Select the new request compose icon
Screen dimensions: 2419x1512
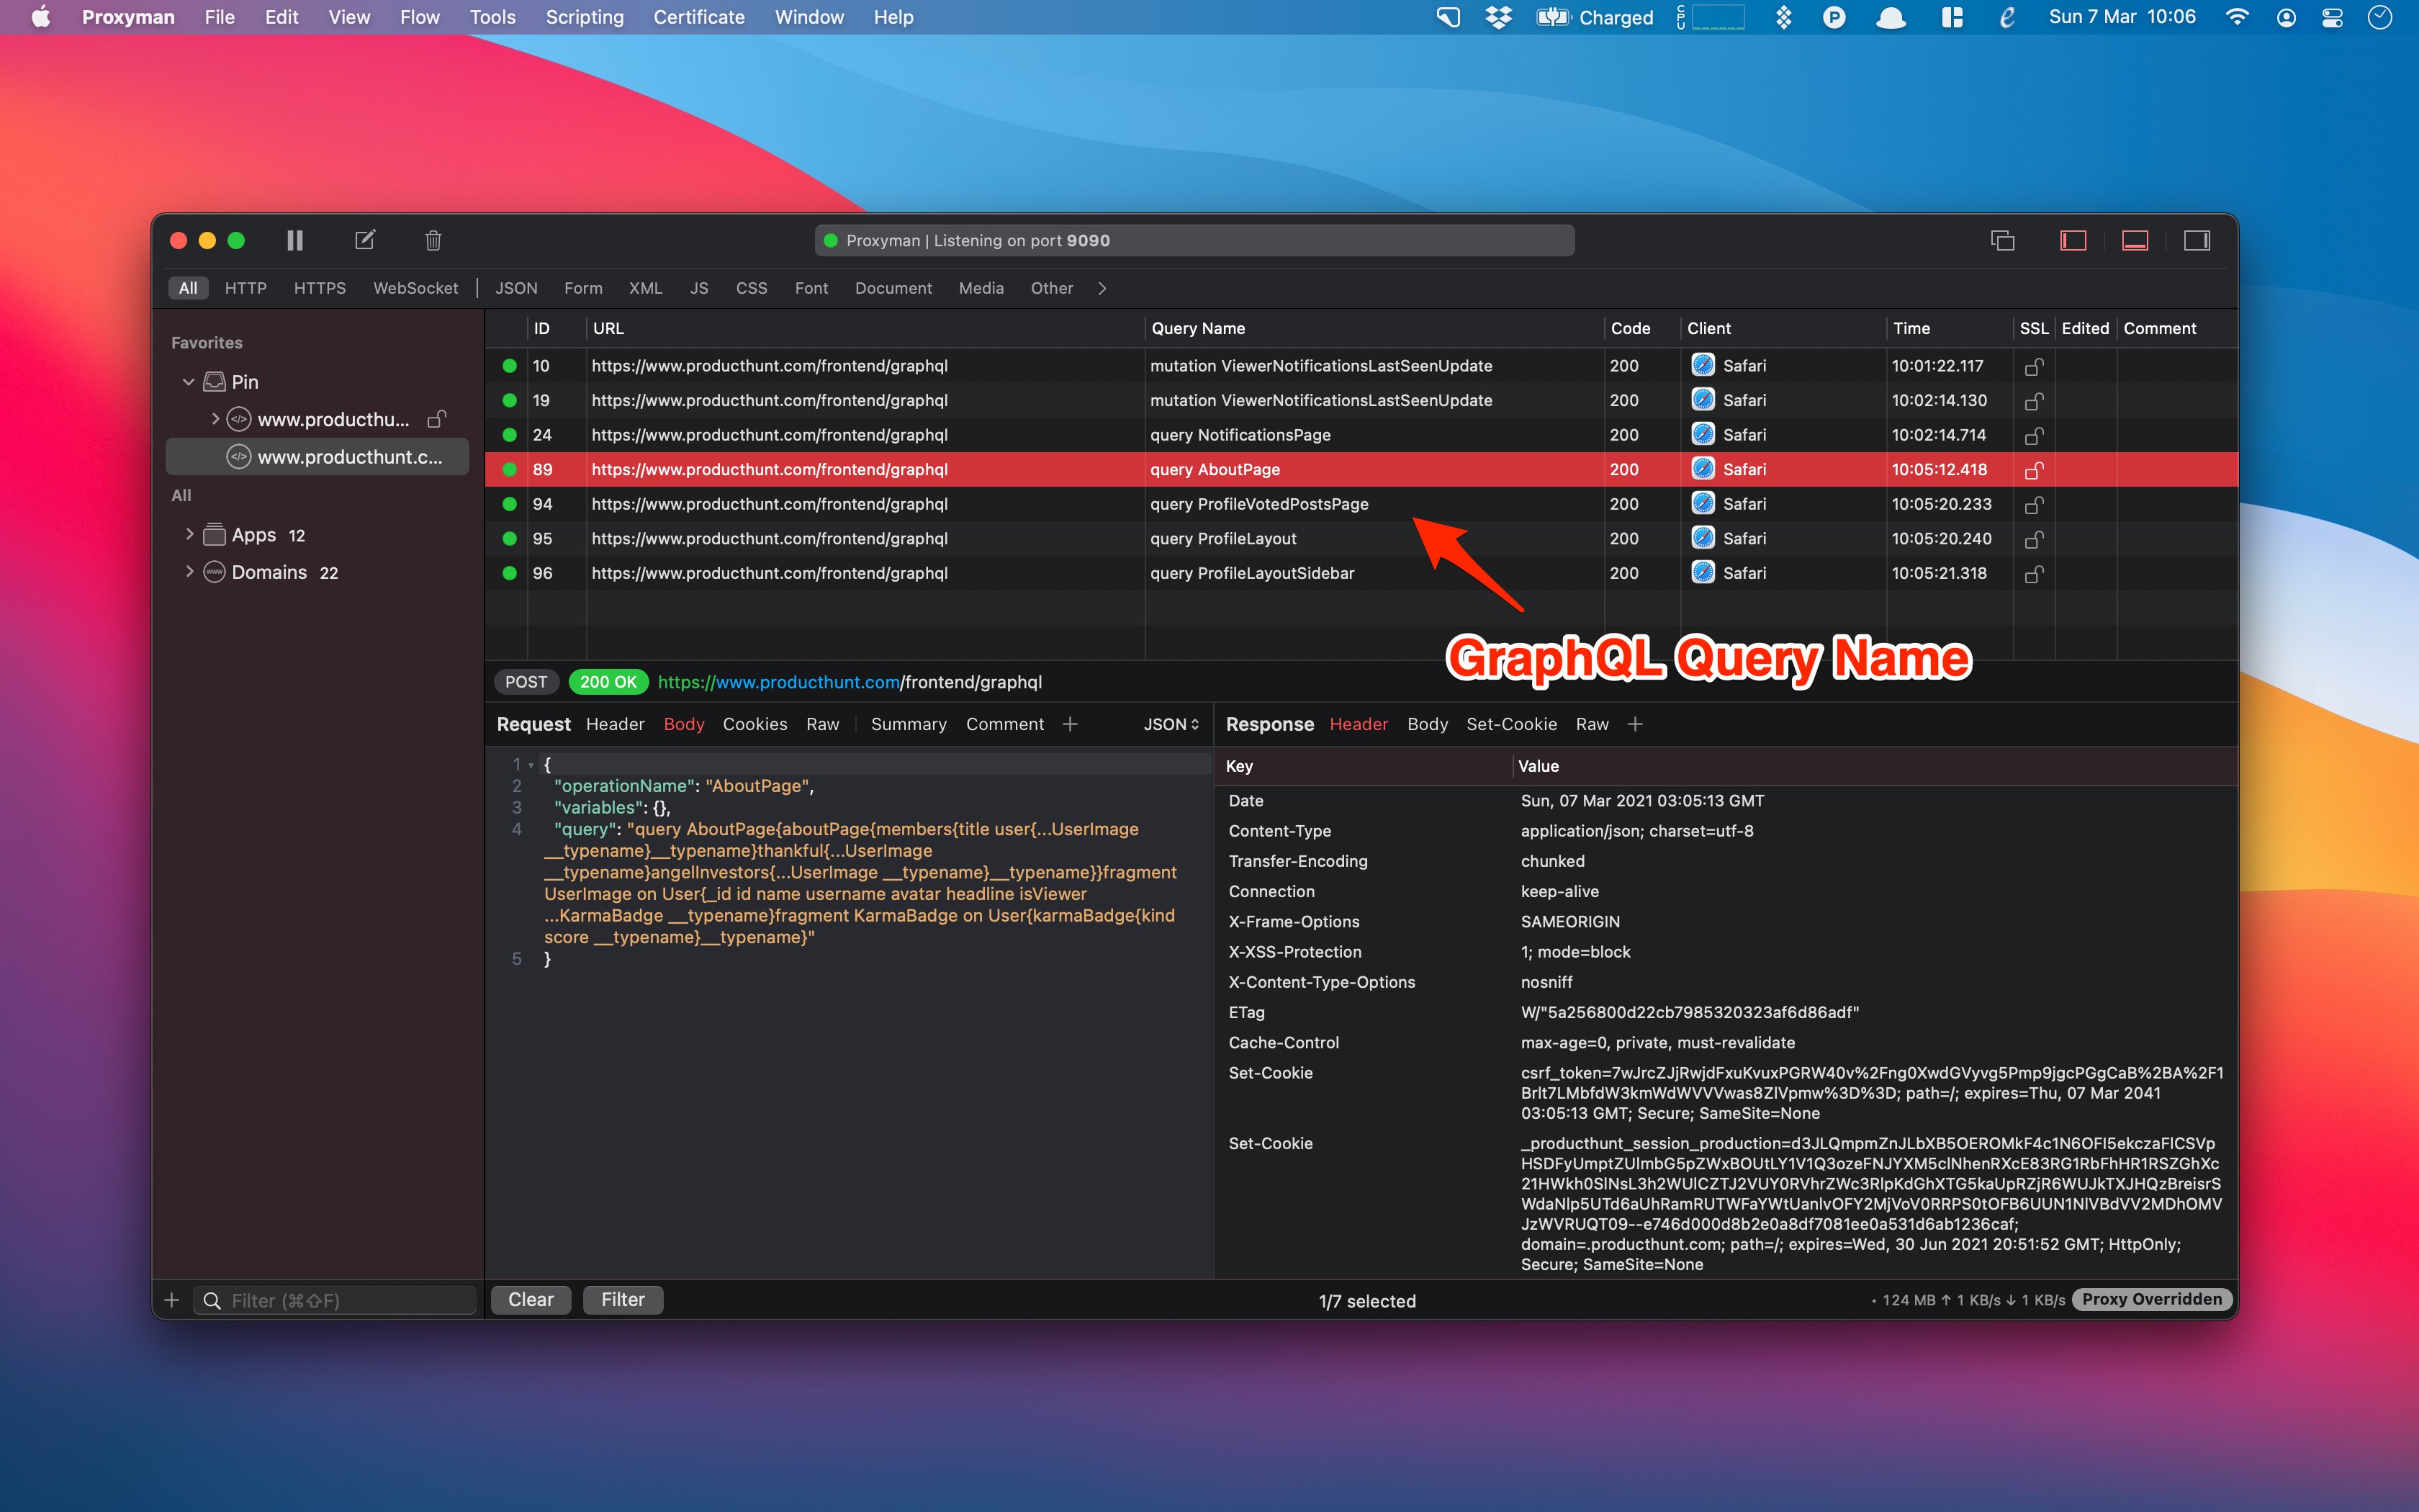coord(366,240)
